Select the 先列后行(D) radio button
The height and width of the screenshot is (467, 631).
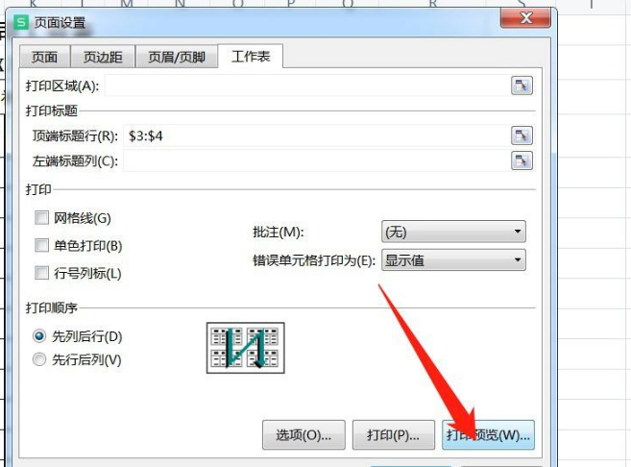pyautogui.click(x=39, y=335)
